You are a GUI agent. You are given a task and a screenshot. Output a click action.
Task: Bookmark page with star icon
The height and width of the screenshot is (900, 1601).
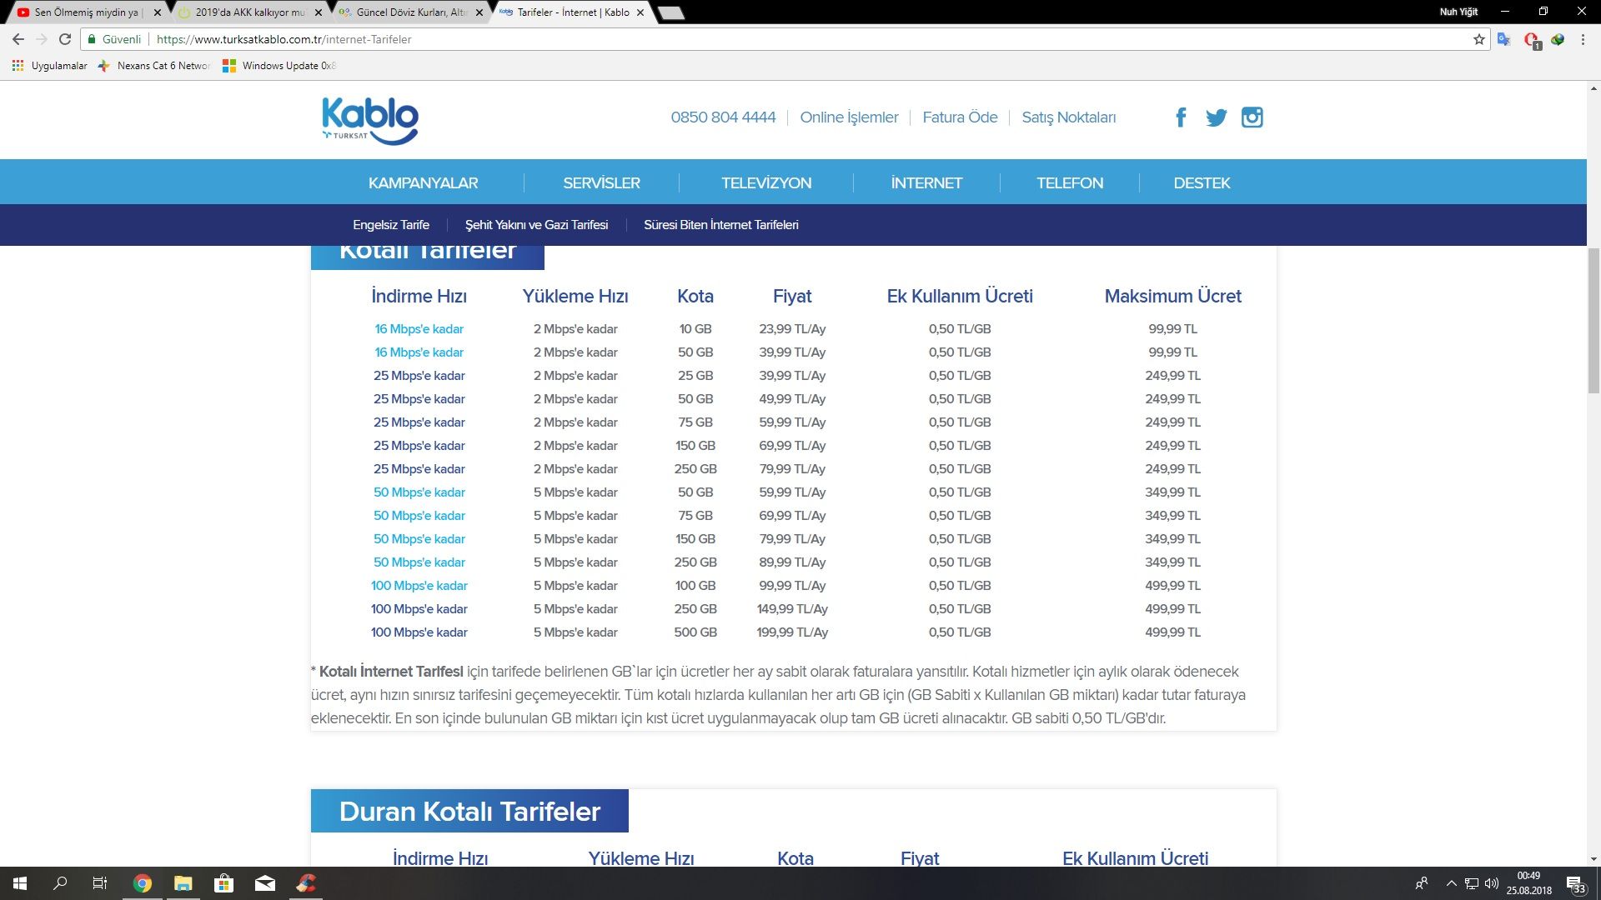coord(1479,39)
